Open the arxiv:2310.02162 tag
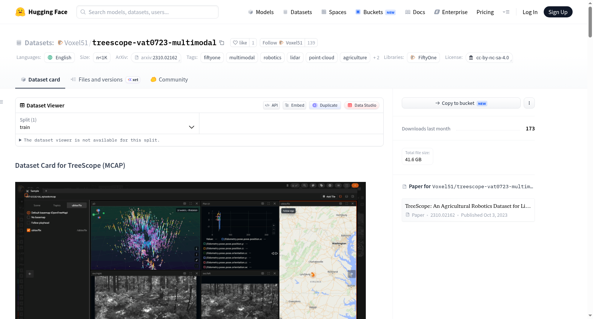 (156, 57)
